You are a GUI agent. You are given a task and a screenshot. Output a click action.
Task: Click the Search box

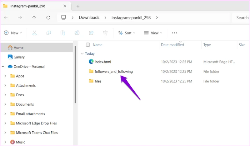[x=241, y=18]
